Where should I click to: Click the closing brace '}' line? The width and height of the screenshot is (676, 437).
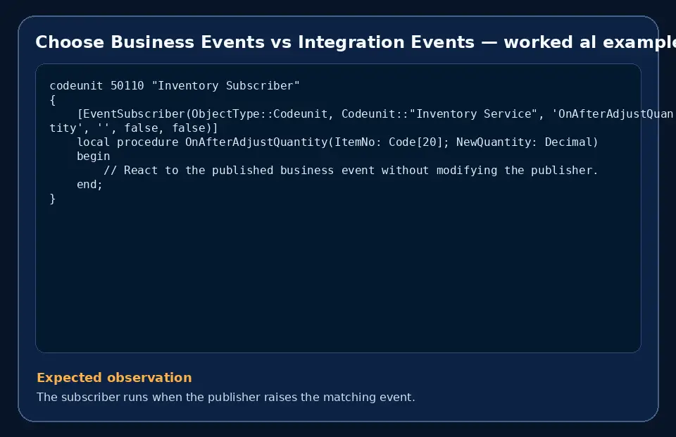coord(53,199)
